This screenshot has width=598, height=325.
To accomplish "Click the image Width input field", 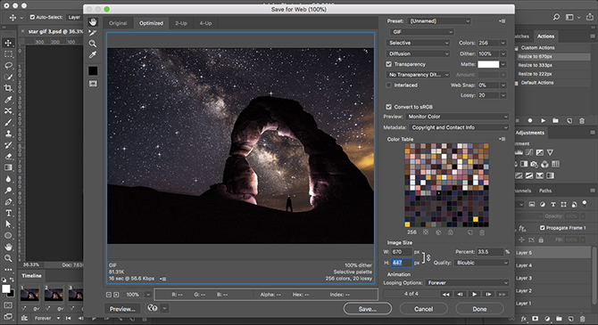I will pos(402,252).
